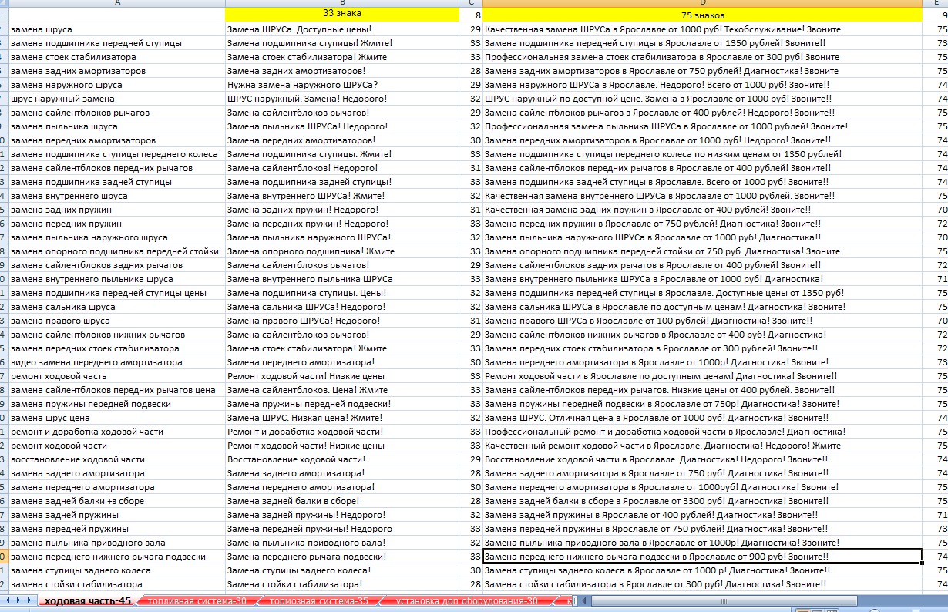The image size is (948, 612).
Task: Select cell 'замена ступицы заднего колеса' in column A
Action: click(x=117, y=570)
